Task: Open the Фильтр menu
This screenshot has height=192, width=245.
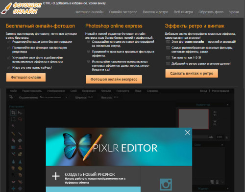Action: 106,91
